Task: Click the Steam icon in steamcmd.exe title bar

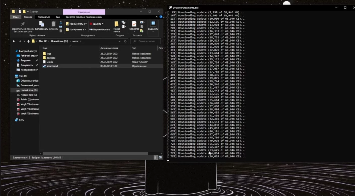Action: (x=170, y=8)
